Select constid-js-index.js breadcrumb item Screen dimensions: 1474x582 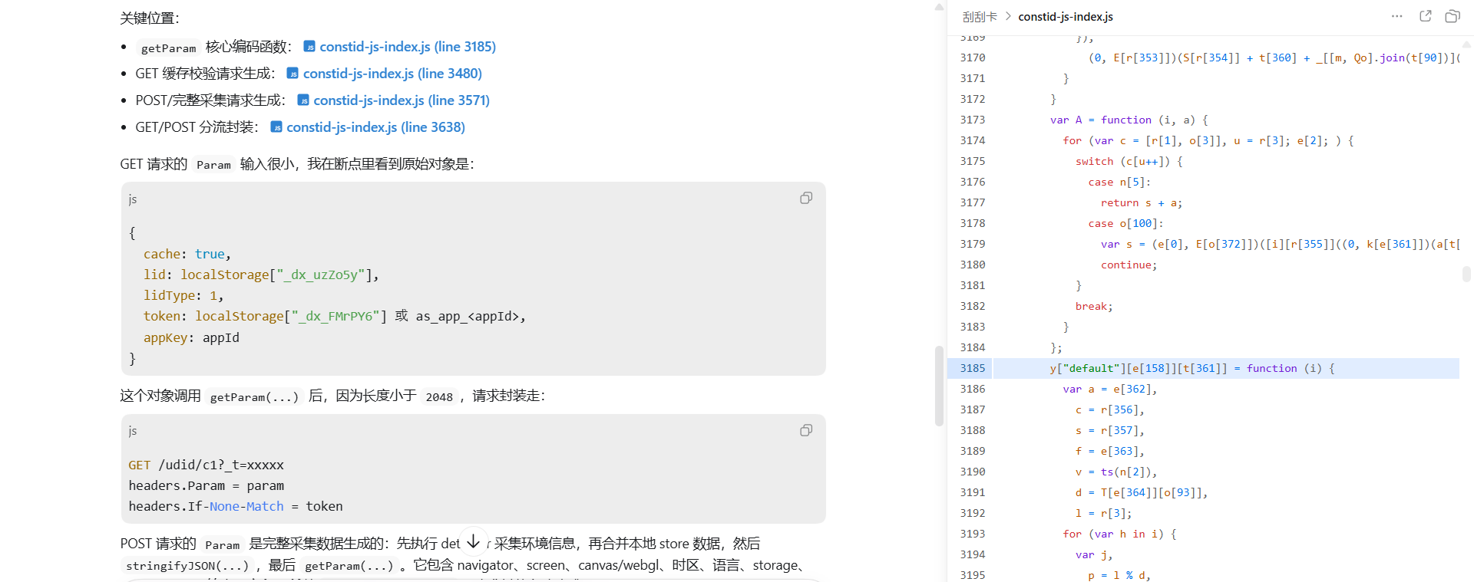pos(1066,17)
